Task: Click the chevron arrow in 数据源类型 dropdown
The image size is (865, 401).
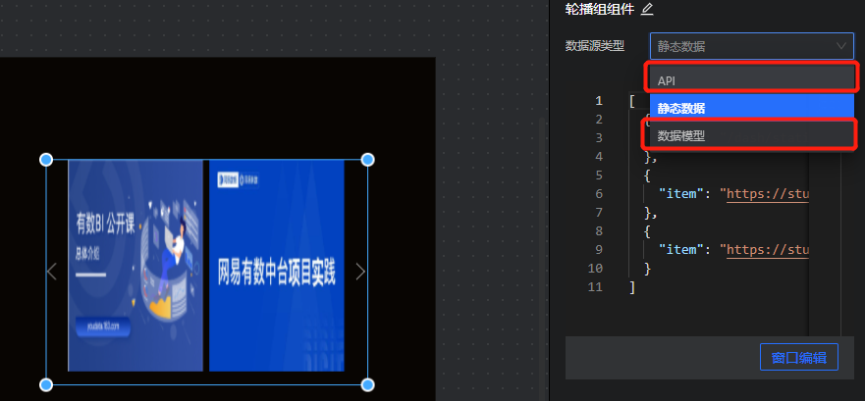Action: point(841,45)
